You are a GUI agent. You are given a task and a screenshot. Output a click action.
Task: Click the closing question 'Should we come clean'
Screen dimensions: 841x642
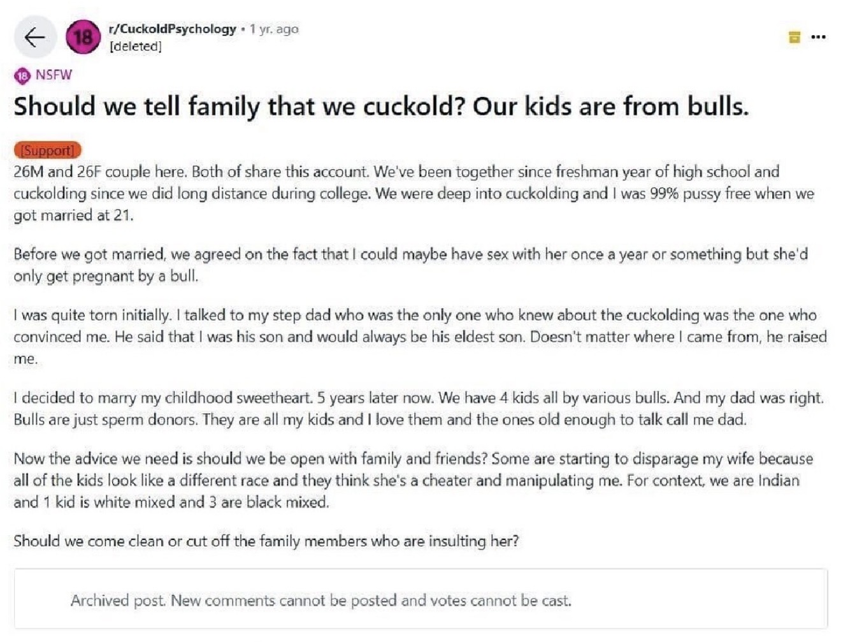point(266,541)
